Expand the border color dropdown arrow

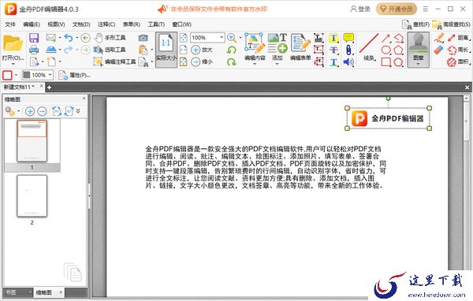point(16,75)
